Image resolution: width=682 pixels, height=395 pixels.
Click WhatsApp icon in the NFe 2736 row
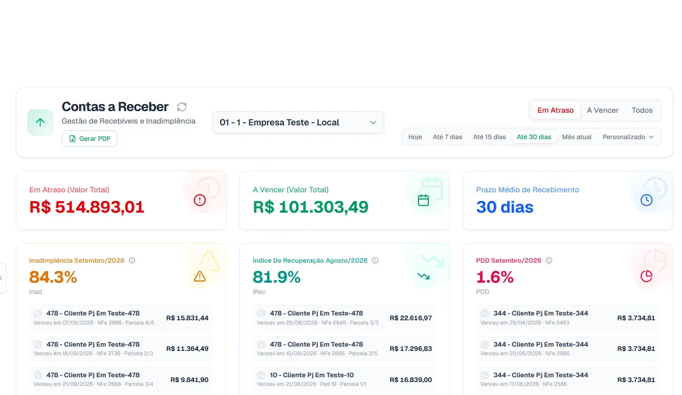coord(38,345)
